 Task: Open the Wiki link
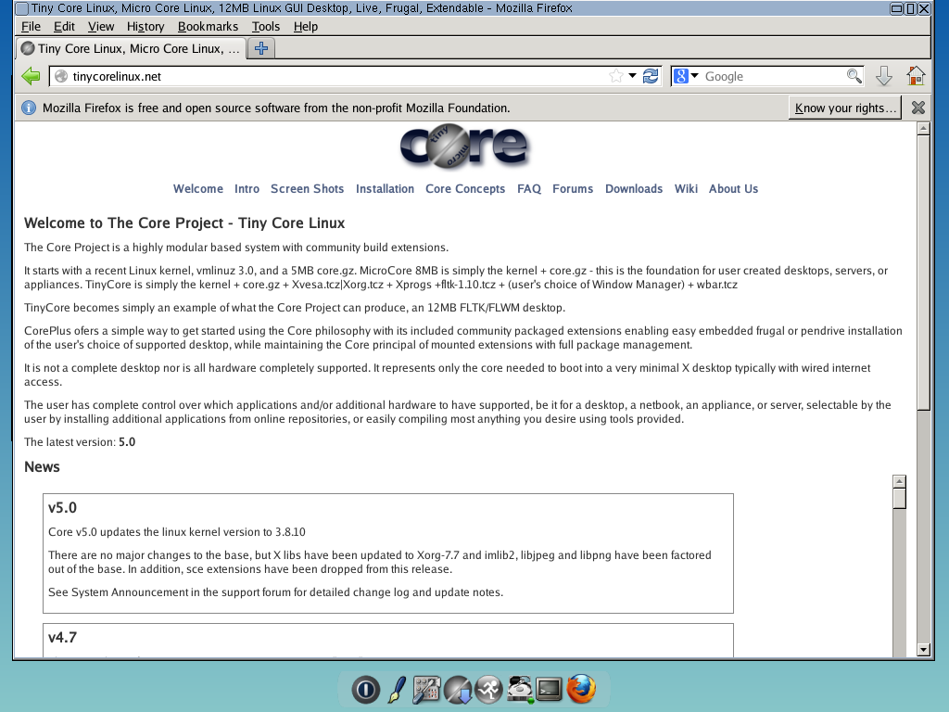(x=686, y=189)
